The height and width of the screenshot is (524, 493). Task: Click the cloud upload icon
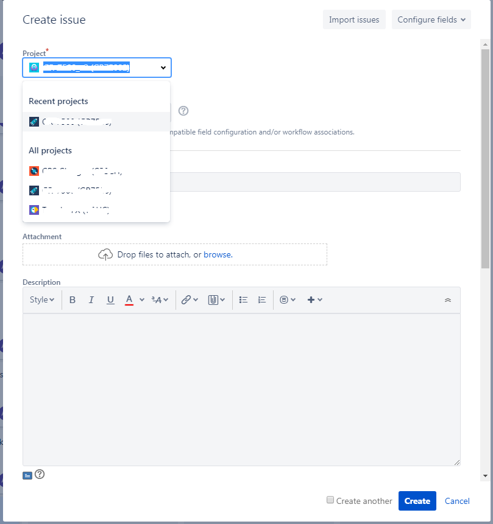tap(105, 254)
